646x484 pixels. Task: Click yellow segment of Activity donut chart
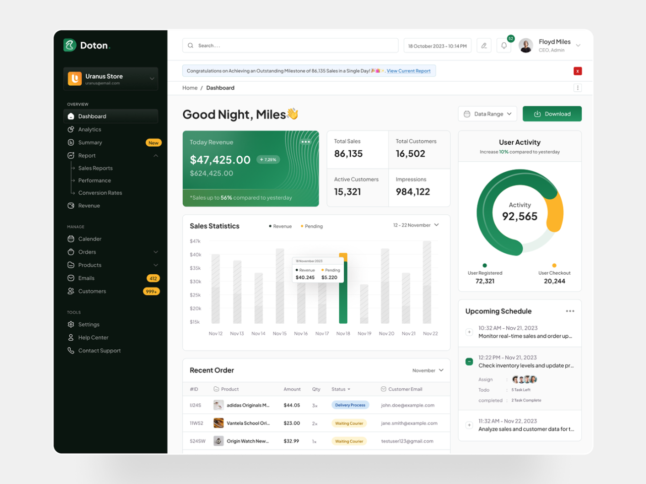[x=556, y=214]
